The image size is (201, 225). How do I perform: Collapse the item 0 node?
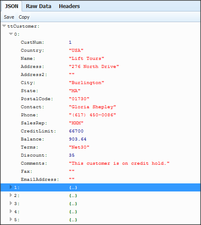pos(11,34)
